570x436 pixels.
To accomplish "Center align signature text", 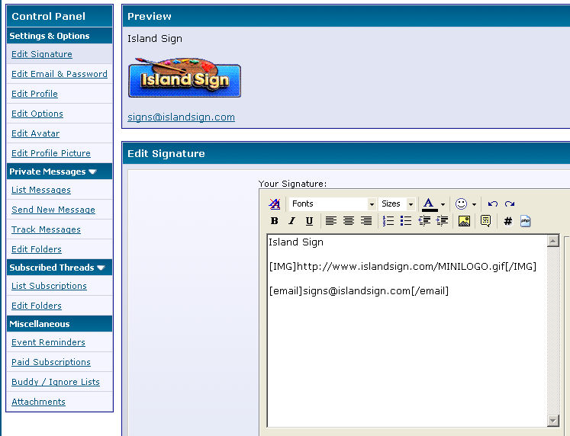I will click(349, 221).
